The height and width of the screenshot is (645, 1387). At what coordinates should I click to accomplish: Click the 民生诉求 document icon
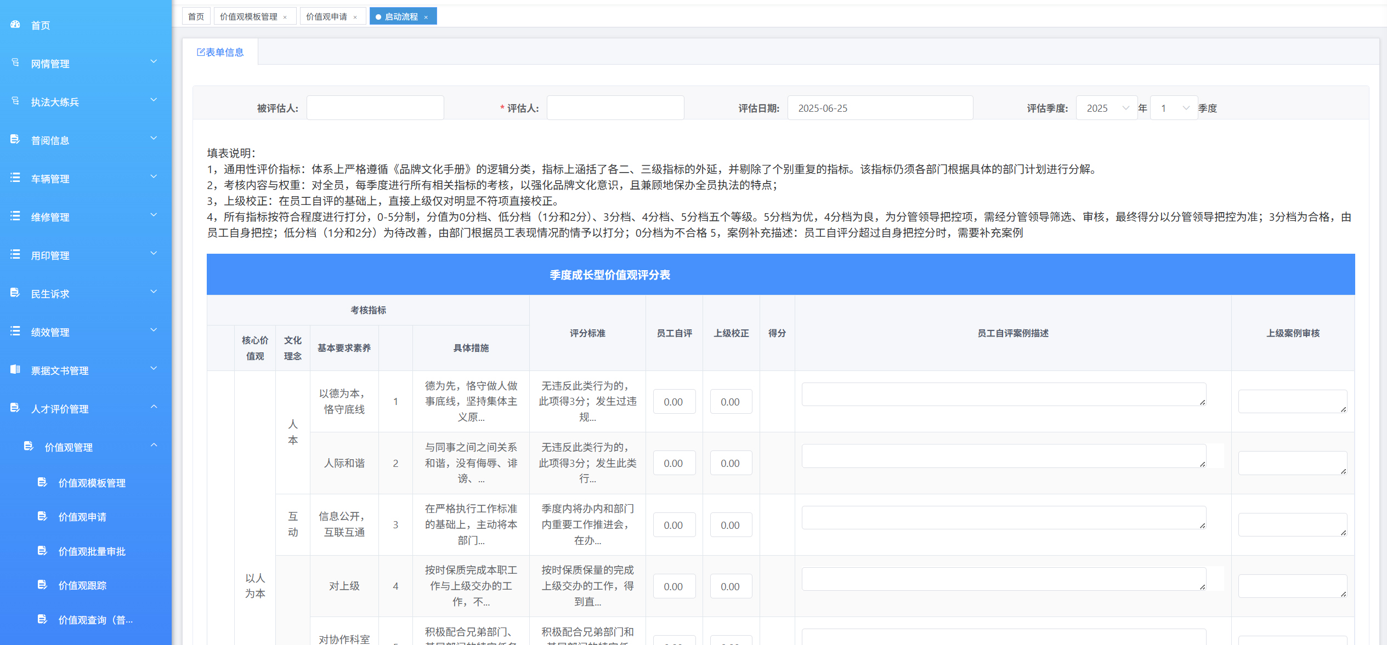(15, 293)
